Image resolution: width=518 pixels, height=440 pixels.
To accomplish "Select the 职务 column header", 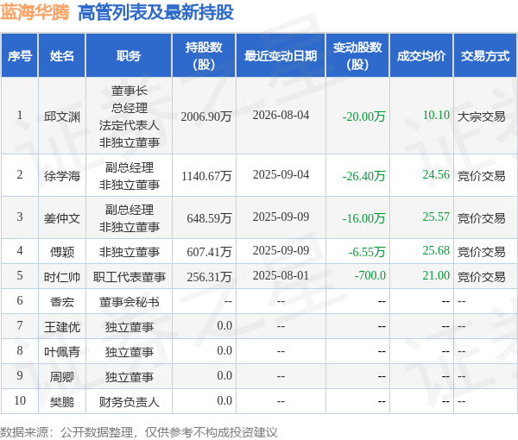I will click(x=129, y=56).
